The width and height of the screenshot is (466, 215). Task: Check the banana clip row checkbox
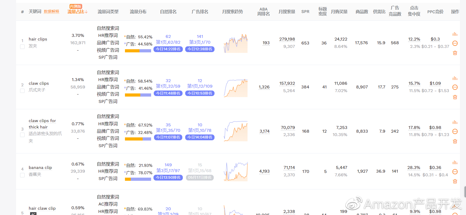22,175
